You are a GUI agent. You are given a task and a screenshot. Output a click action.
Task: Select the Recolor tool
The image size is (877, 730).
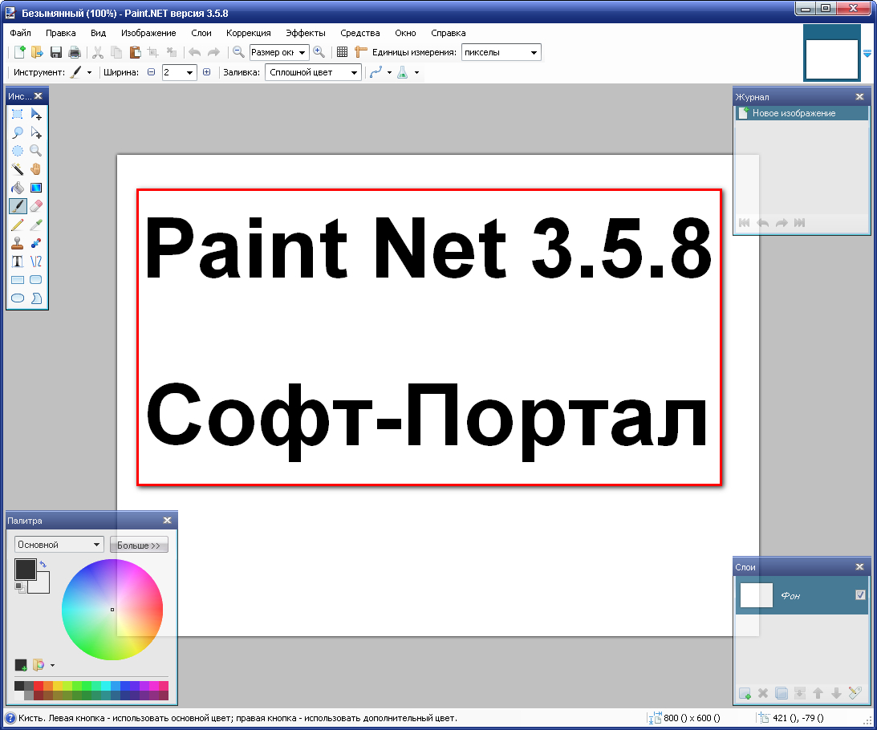pyautogui.click(x=36, y=243)
